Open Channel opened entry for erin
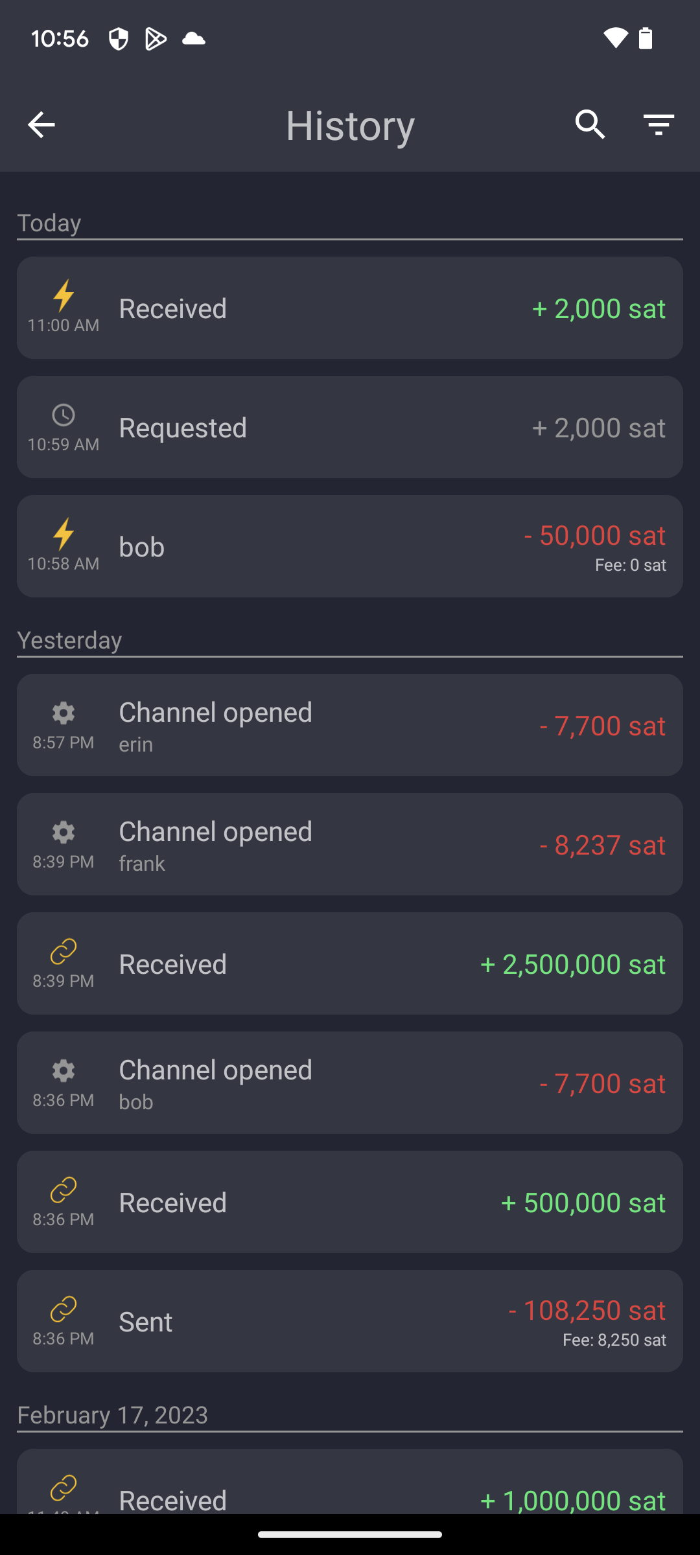The image size is (700, 1555). coord(350,726)
